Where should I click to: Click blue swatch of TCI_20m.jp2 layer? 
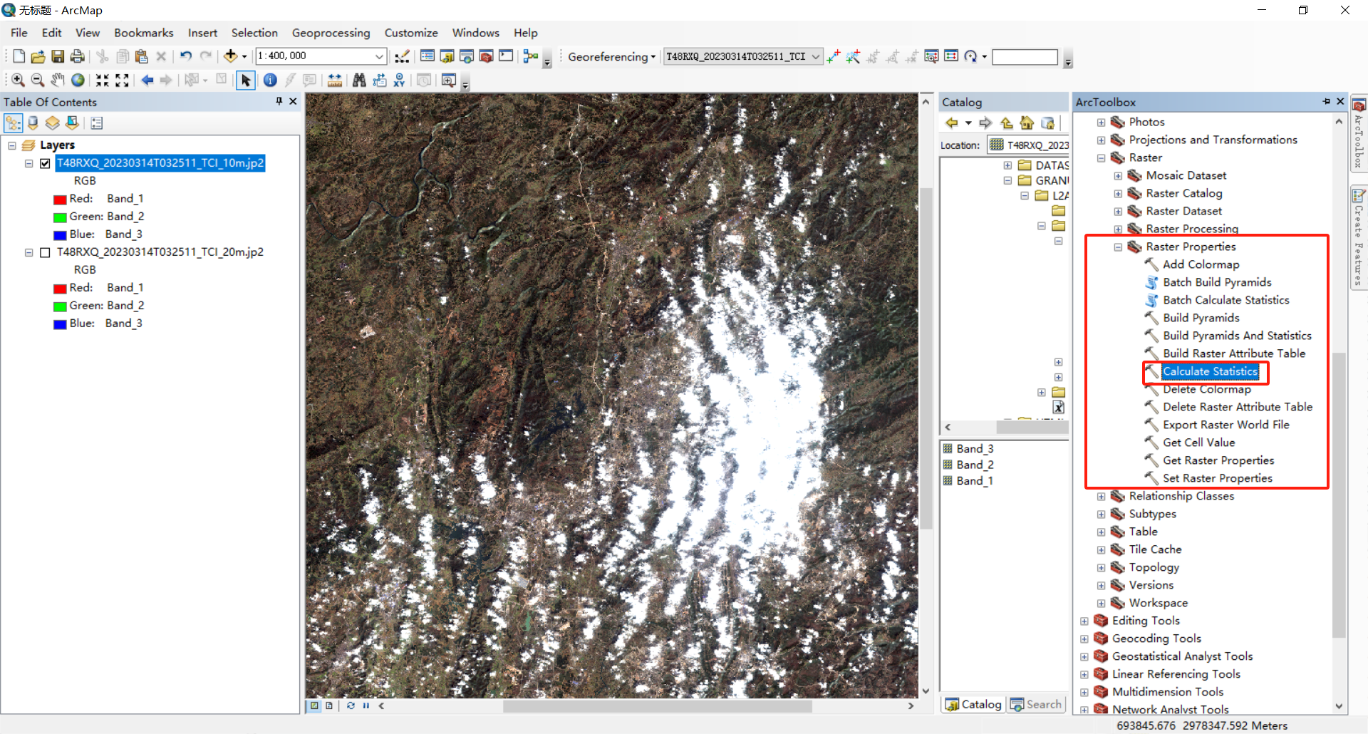coord(60,324)
